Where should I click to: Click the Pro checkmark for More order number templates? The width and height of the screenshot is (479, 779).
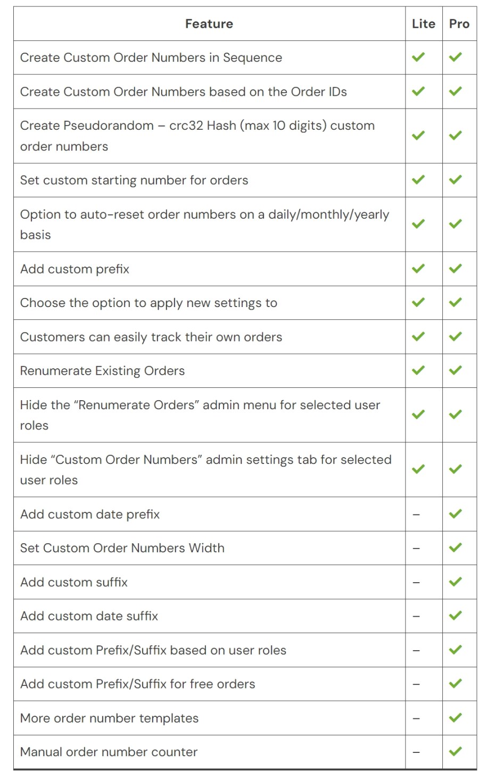pyautogui.click(x=455, y=718)
